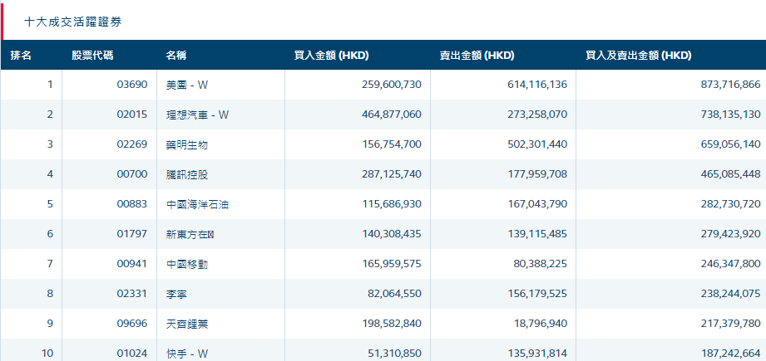Select stock code 09696
The width and height of the screenshot is (766, 361).
(x=132, y=324)
